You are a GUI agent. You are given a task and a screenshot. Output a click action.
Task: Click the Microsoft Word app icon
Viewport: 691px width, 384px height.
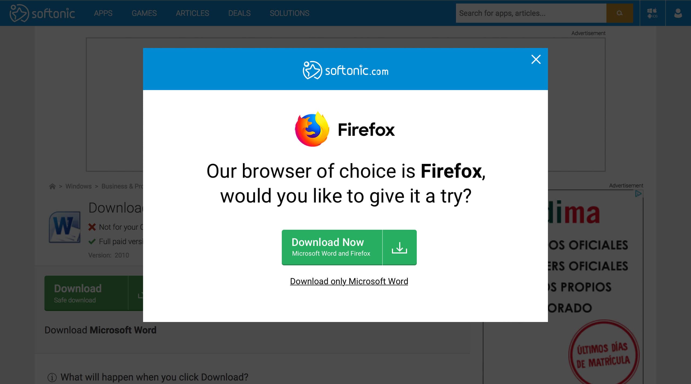click(x=65, y=227)
